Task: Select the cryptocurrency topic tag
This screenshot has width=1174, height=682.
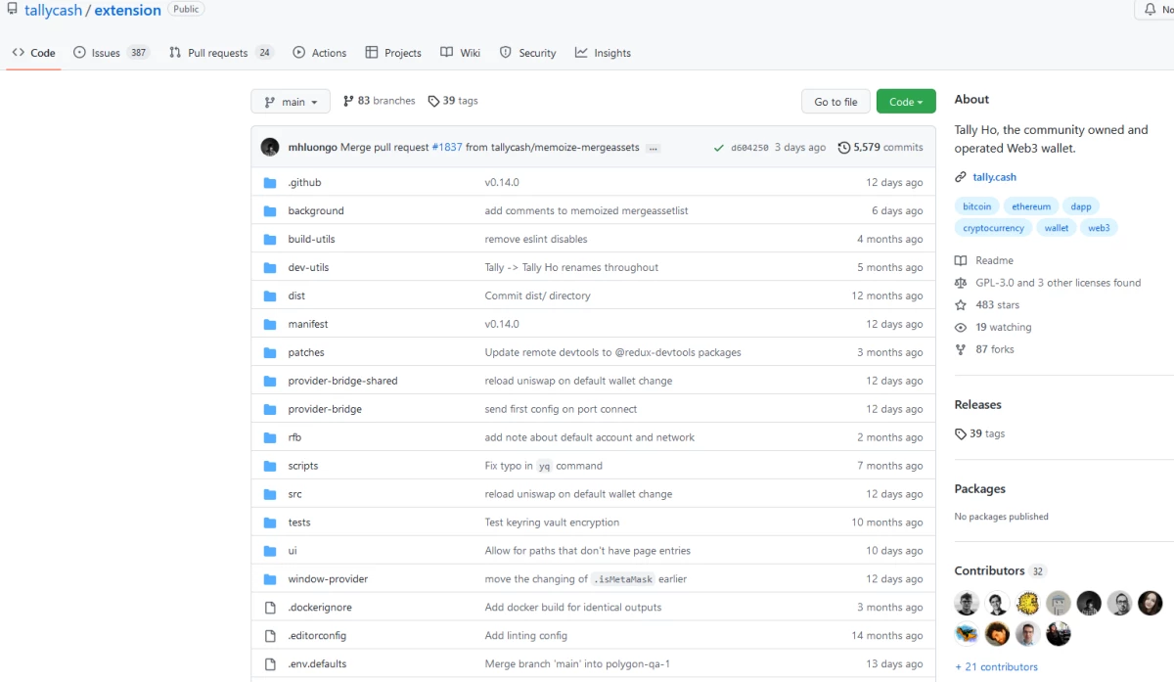Action: tap(993, 228)
